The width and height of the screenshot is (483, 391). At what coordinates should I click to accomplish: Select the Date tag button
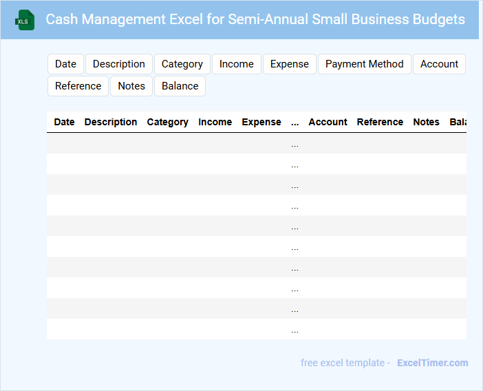pos(65,64)
